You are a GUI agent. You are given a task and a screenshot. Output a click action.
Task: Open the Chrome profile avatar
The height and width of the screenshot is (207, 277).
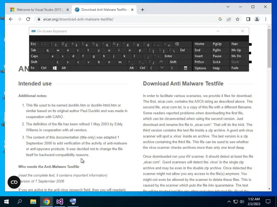tap(257, 19)
